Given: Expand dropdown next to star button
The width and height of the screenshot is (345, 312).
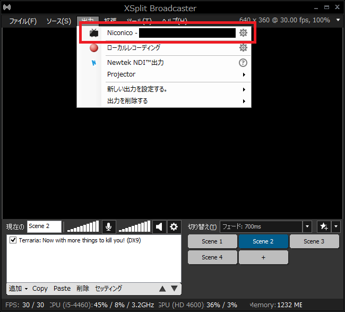Looking at the screenshot, I should tap(336, 226).
